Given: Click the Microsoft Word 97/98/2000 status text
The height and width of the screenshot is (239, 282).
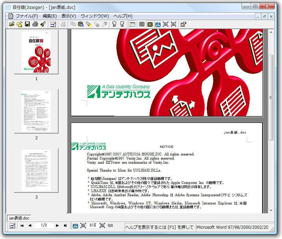Looking at the screenshot, I should click(x=232, y=227).
